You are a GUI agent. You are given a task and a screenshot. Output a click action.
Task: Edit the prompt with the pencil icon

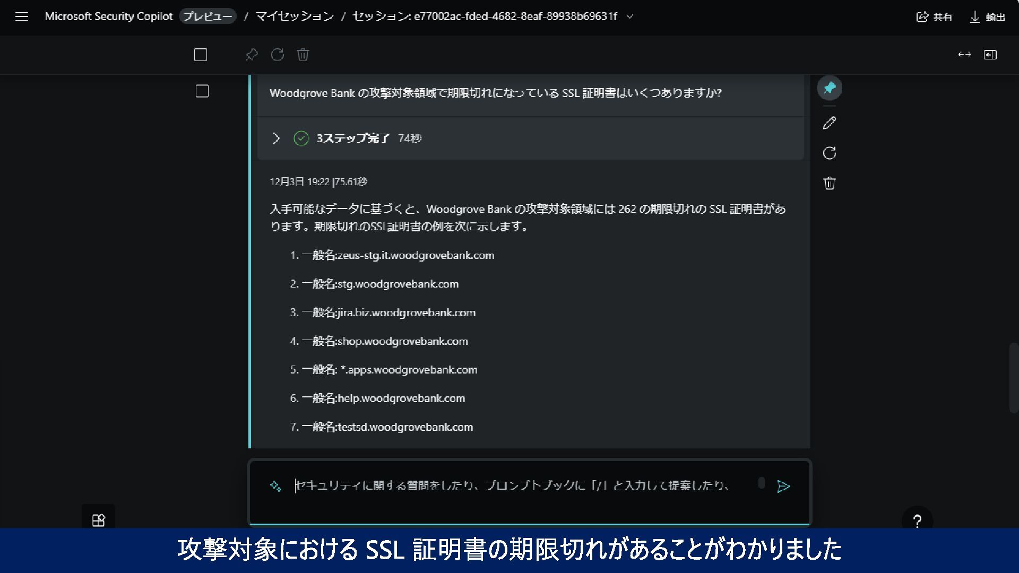point(830,123)
